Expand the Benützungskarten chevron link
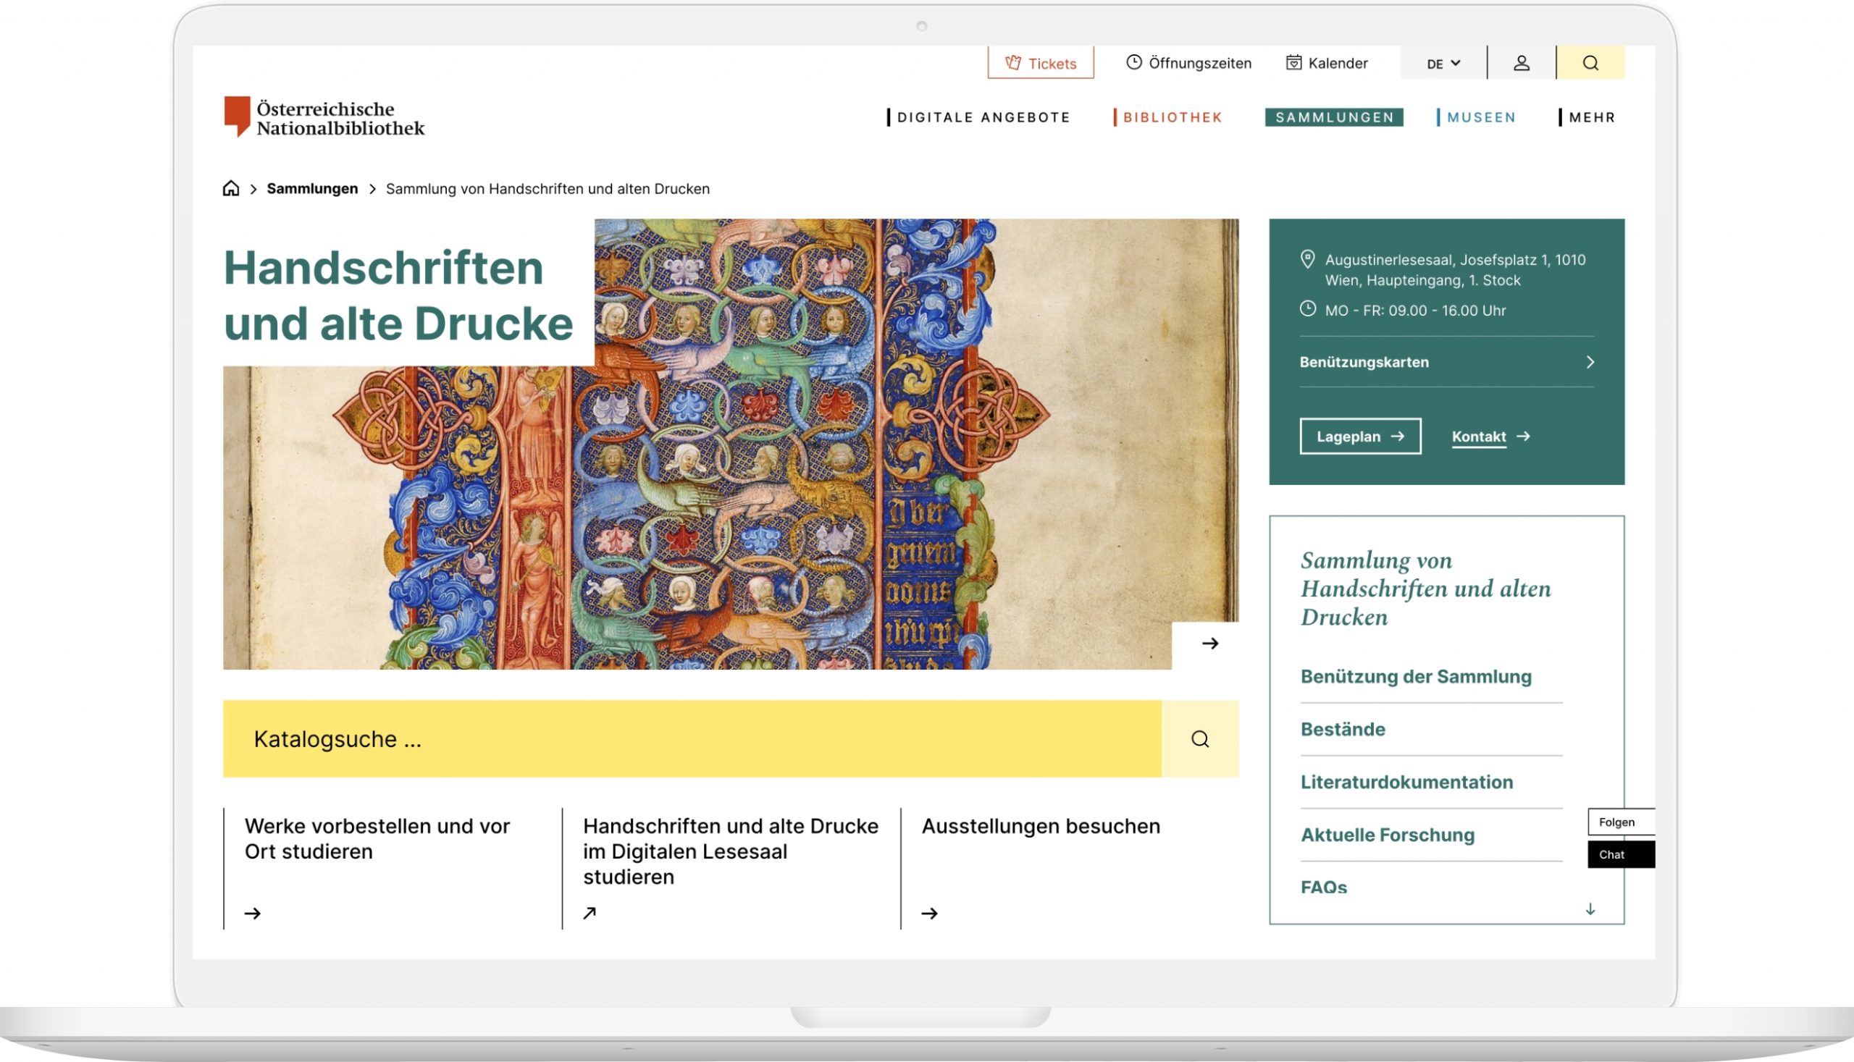The image size is (1854, 1062). (1592, 362)
